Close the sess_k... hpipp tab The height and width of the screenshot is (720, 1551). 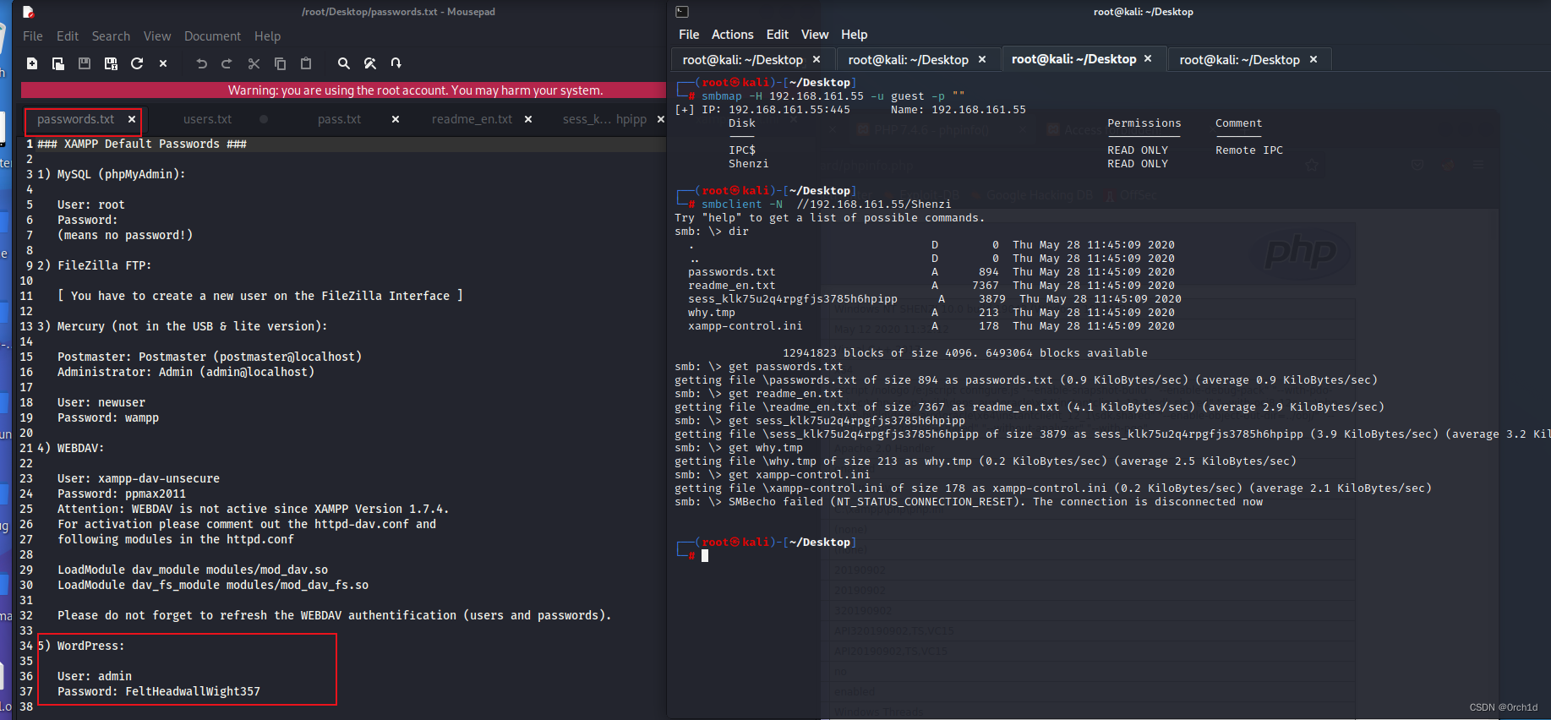(x=661, y=119)
